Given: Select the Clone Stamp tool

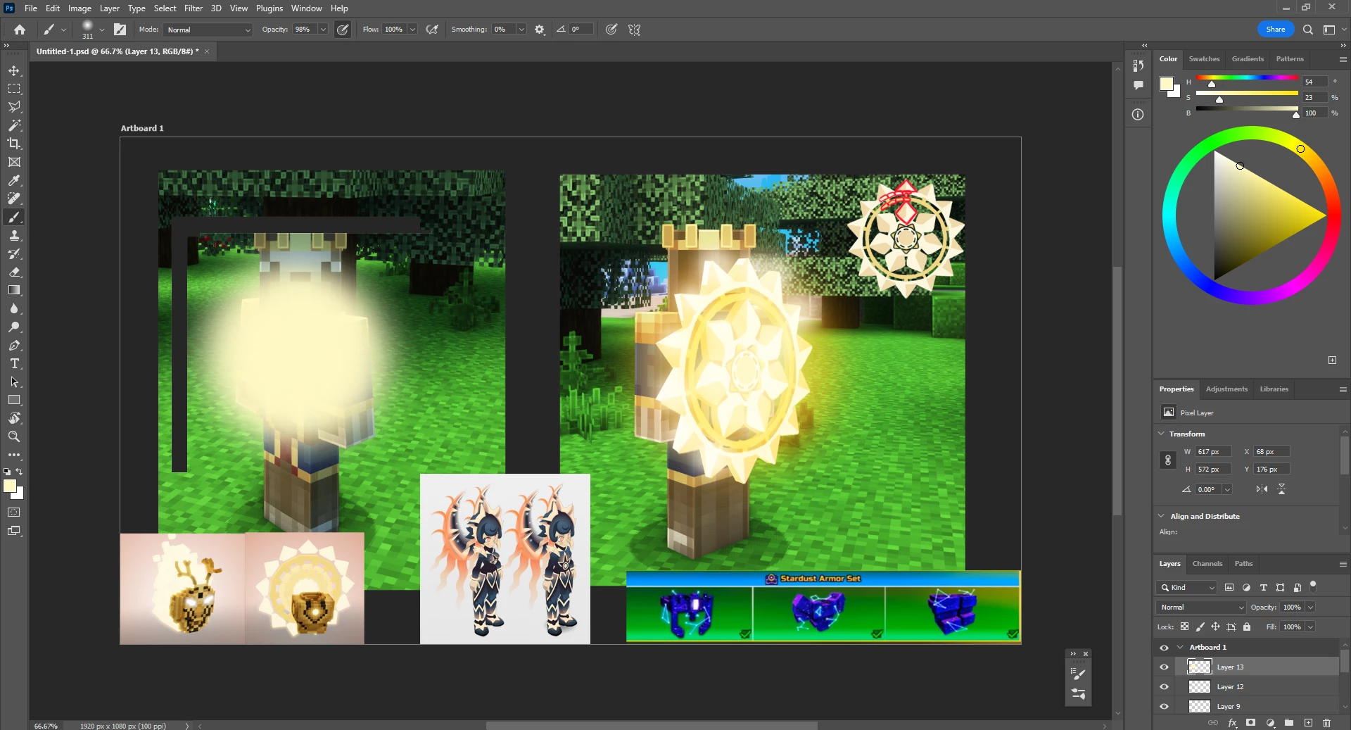Looking at the screenshot, I should 14,235.
